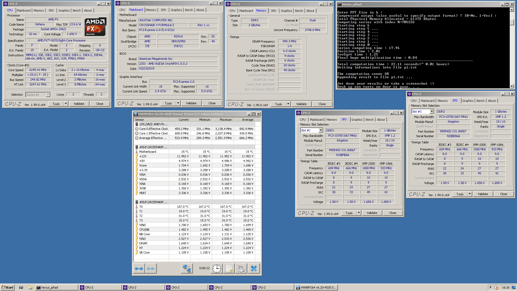Click Tools button in Slot #1 SPD window
The image size is (517, 291).
tap(349, 213)
